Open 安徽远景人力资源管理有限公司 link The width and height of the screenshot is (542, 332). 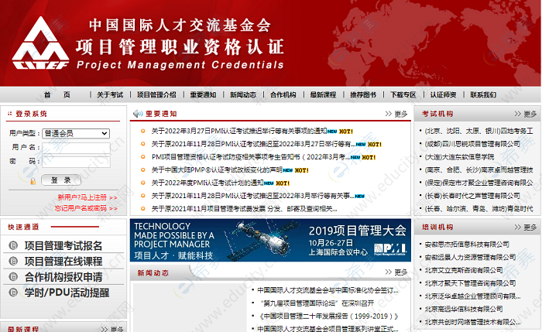coord(470,257)
